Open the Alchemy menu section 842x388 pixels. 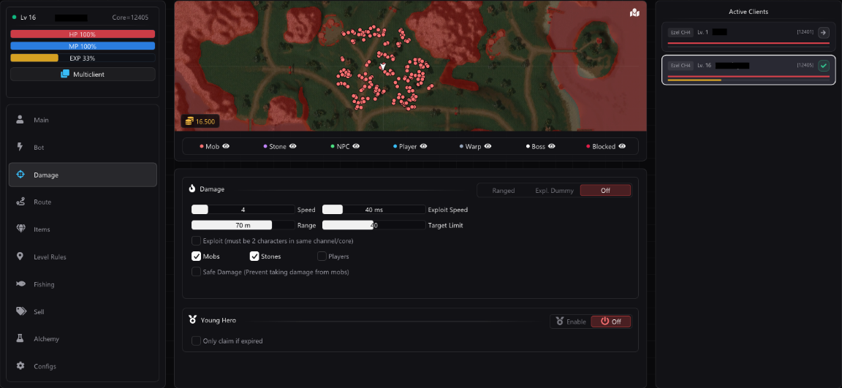83,338
